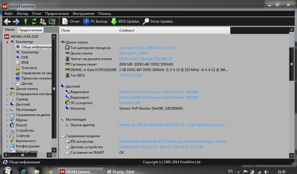Open the Изглед menu

(22, 14)
